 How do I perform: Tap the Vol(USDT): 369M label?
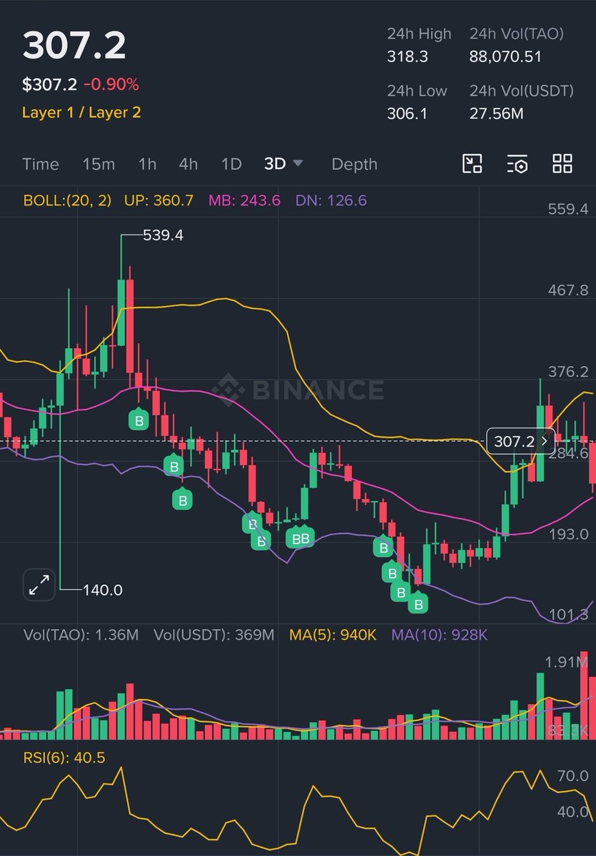point(214,635)
